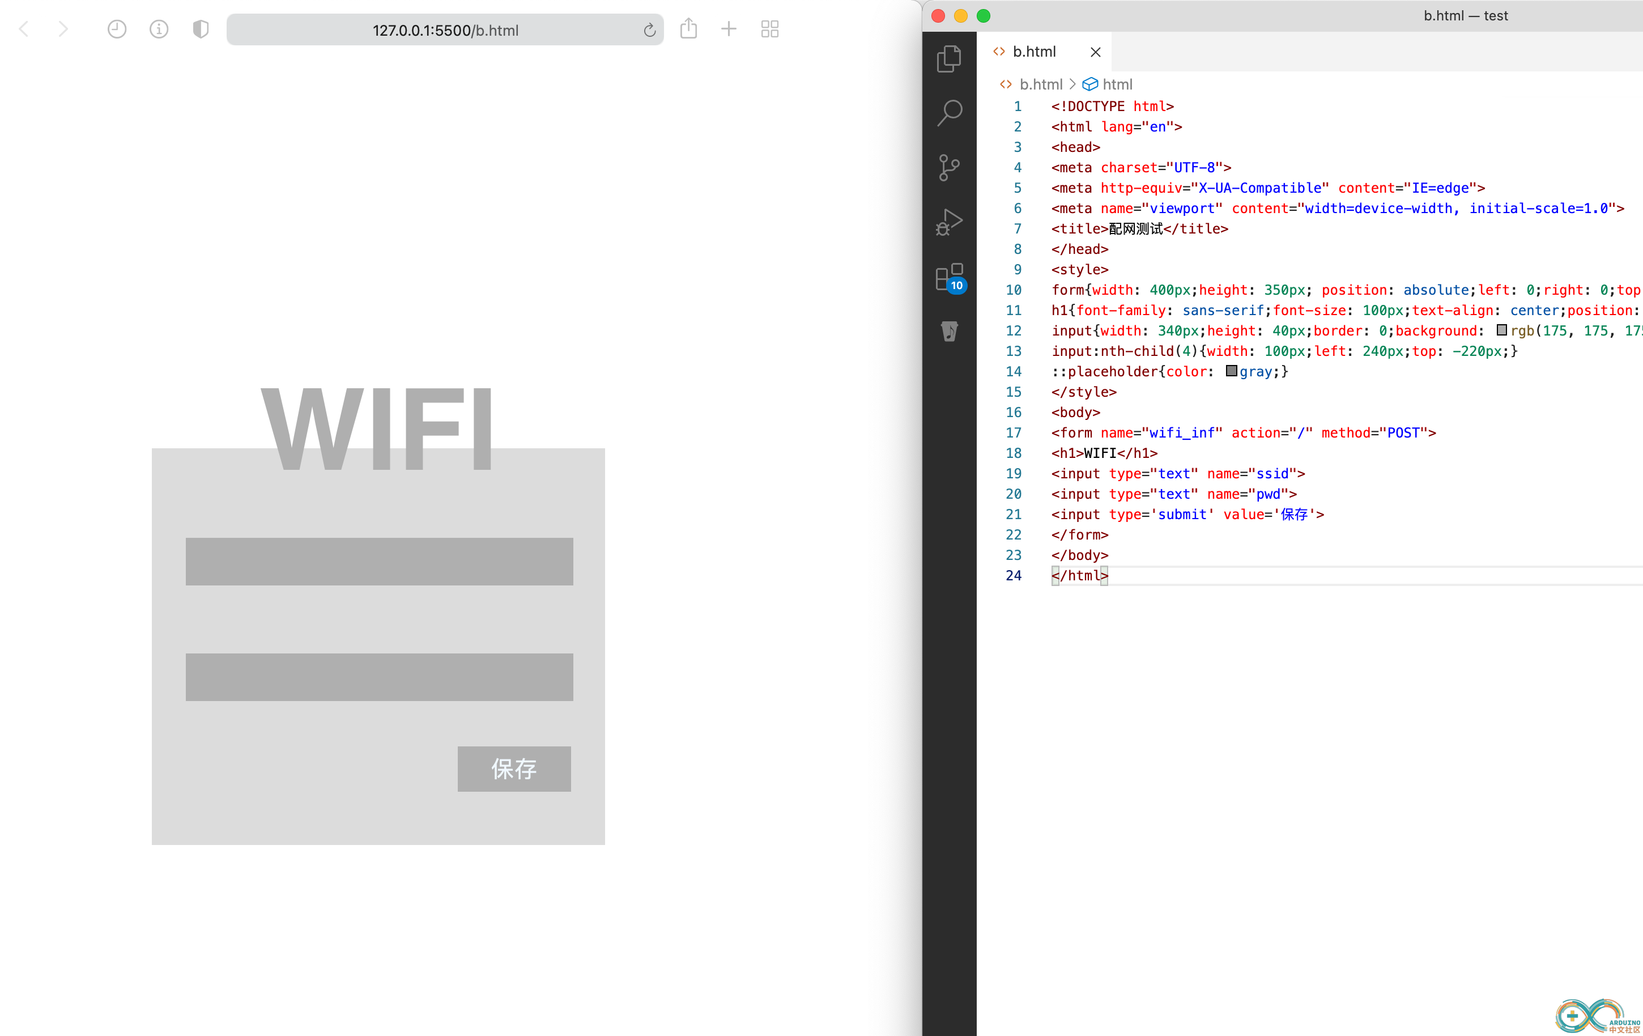Image resolution: width=1643 pixels, height=1036 pixels.
Task: Open the Extensions panel icon
Action: (x=948, y=277)
